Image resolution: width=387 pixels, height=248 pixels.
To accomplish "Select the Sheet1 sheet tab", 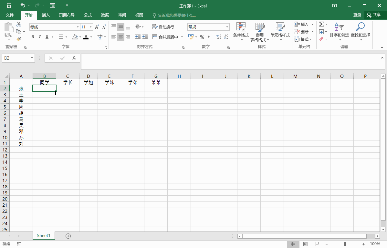I will click(44, 235).
